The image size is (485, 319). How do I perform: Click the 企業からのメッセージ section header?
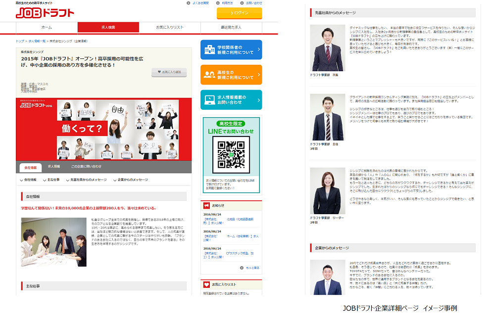[393, 248]
